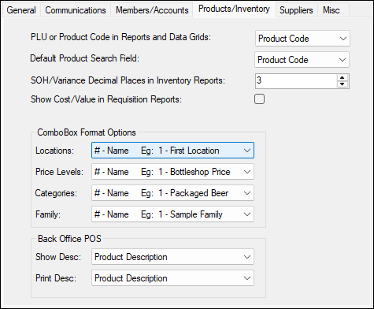374x309 pixels.
Task: Click the 'Categories:' label
Action: [56, 193]
